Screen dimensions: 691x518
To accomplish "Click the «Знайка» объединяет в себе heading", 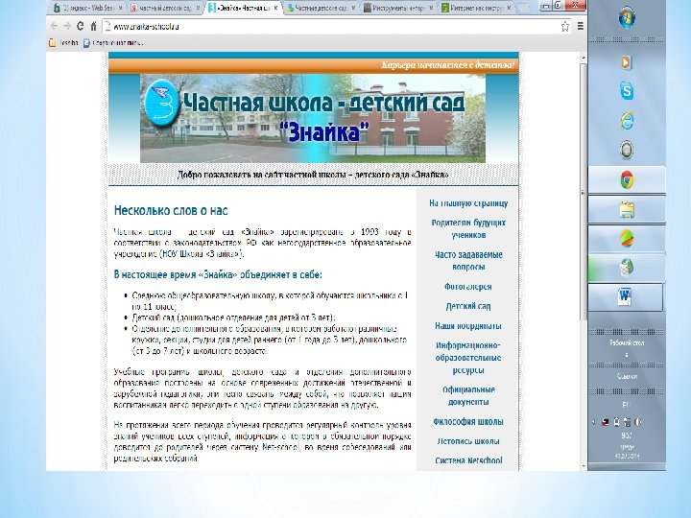I will click(218, 275).
